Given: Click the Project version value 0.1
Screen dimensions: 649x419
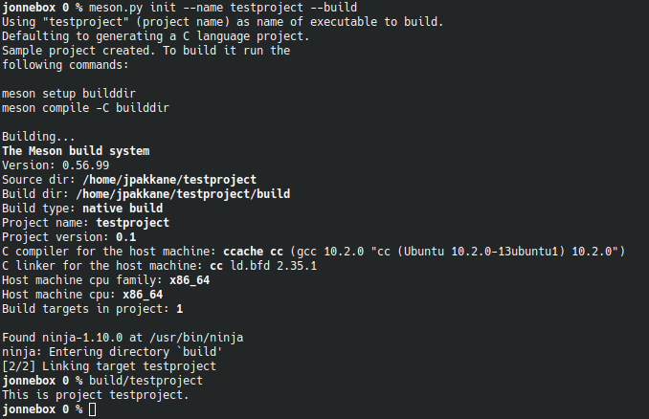Looking at the screenshot, I should [x=125, y=237].
